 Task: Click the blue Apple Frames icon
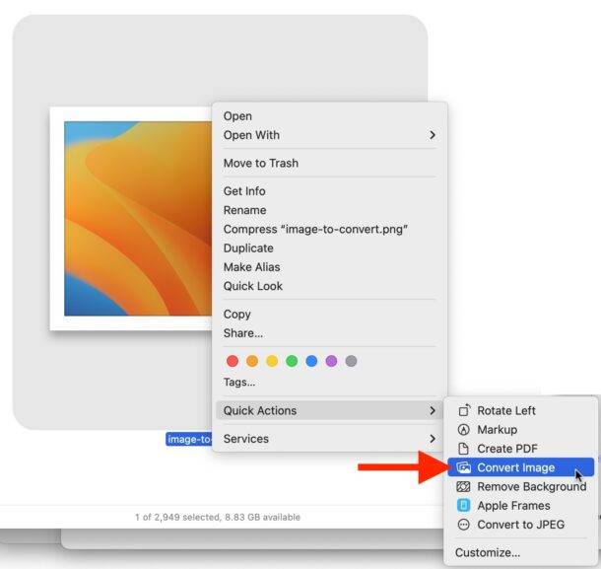click(x=463, y=505)
